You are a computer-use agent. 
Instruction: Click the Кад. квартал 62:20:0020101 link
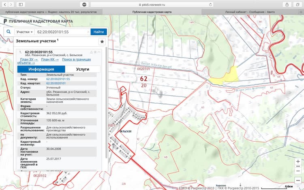pos(56,83)
